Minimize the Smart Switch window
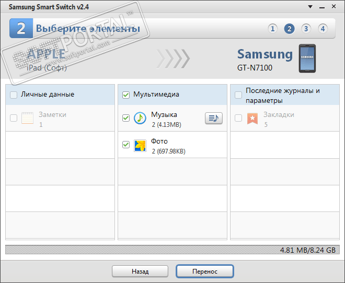Viewport: 345px width, 283px height. pos(322,7)
